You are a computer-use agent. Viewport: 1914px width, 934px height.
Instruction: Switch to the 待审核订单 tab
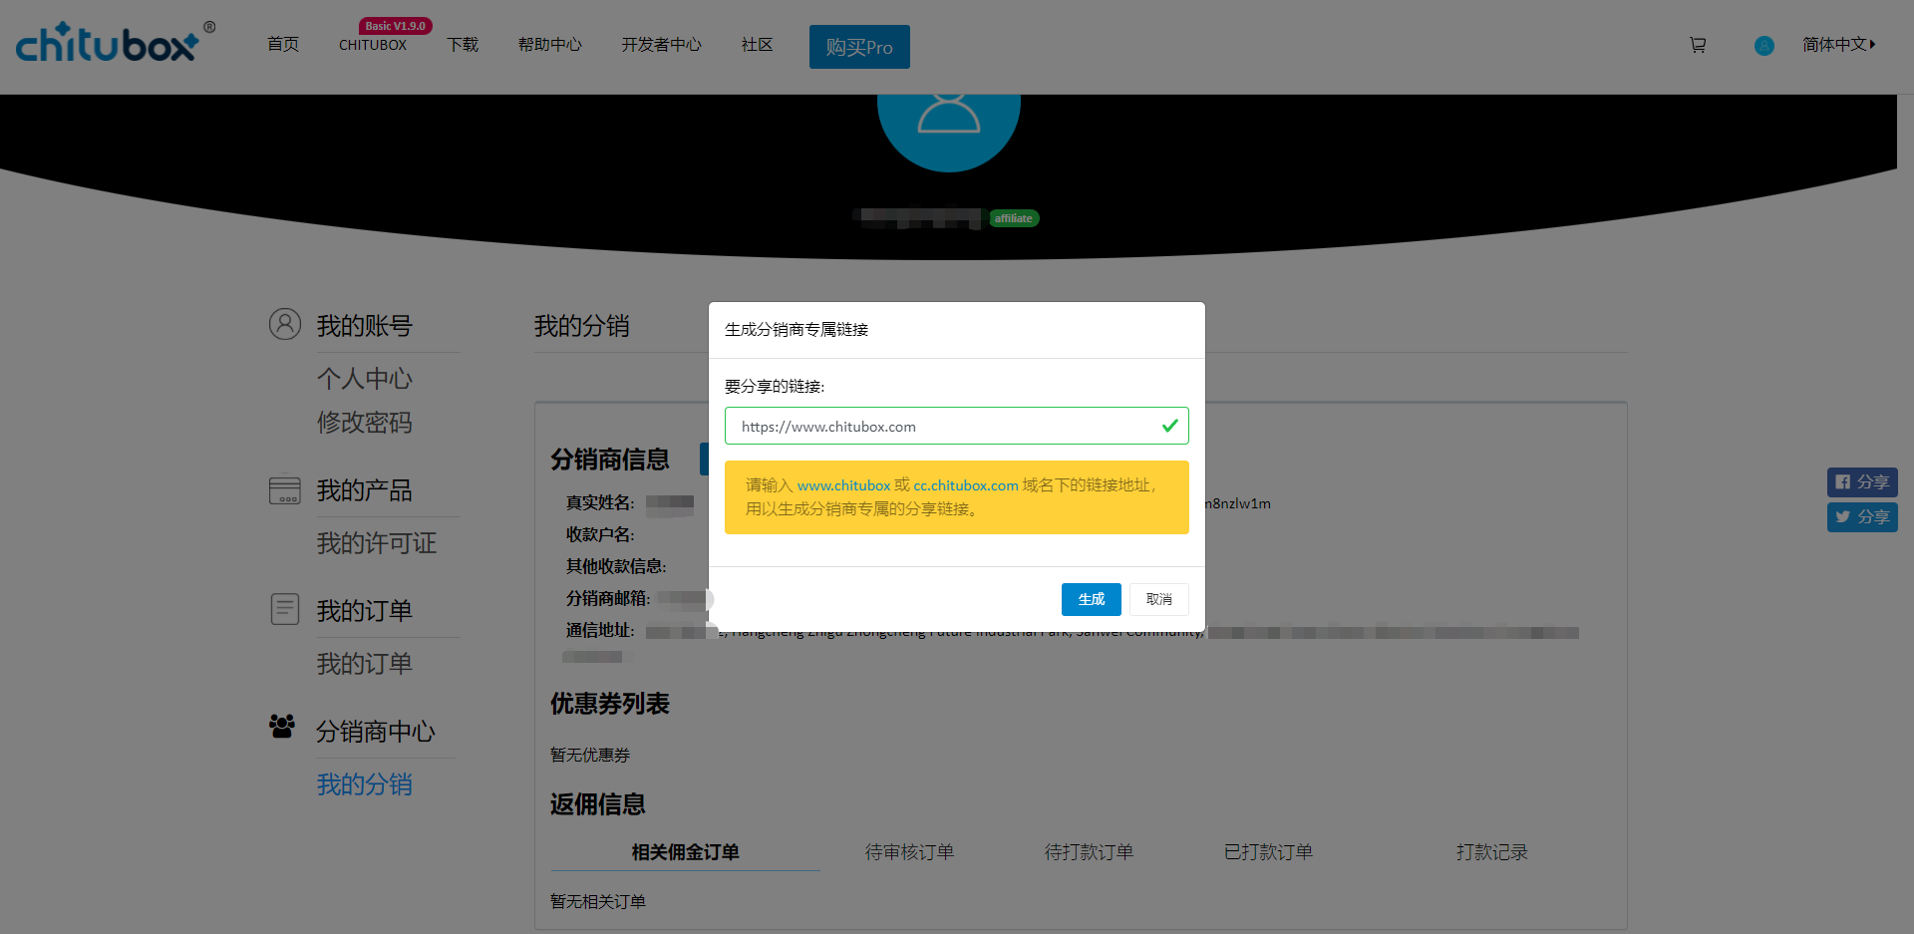[910, 852]
